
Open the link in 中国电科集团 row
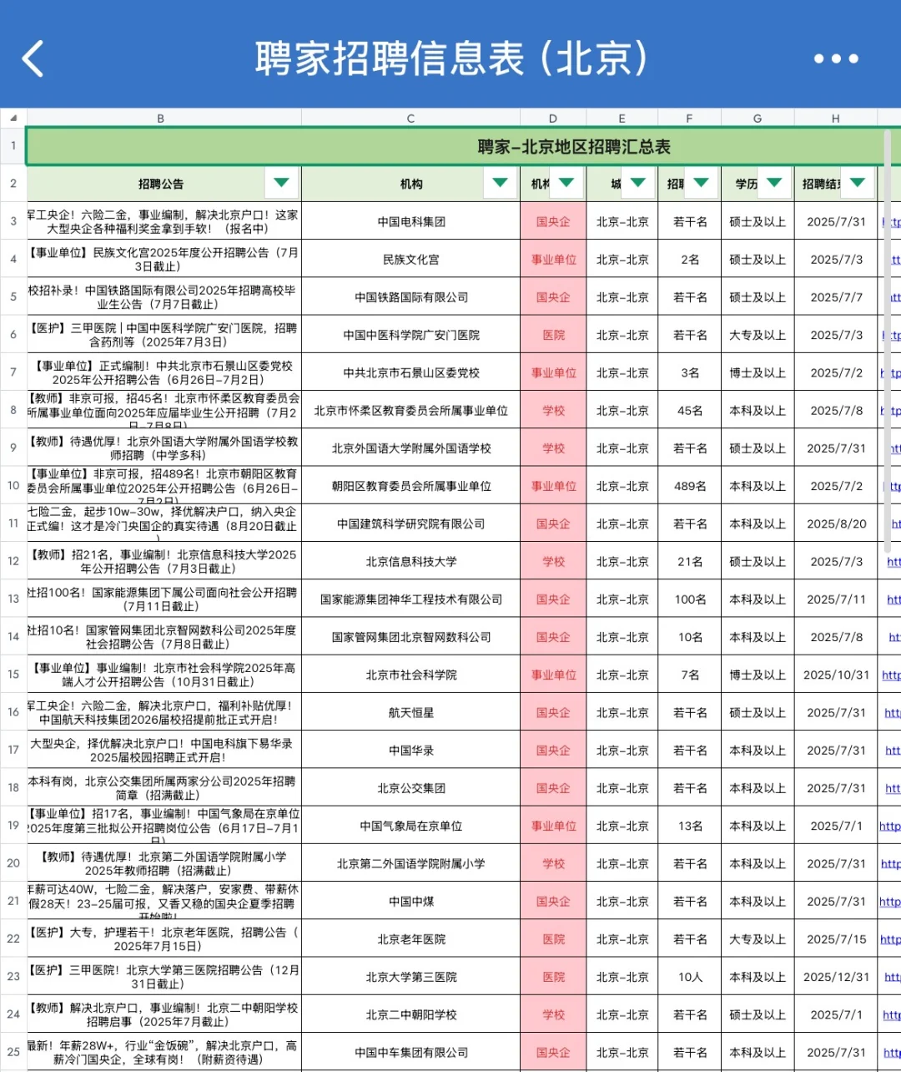[891, 222]
